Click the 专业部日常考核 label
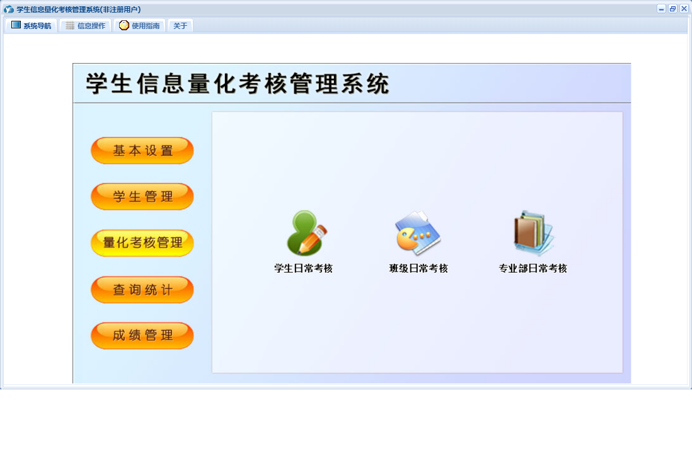This screenshot has height=451, width=692. [533, 268]
